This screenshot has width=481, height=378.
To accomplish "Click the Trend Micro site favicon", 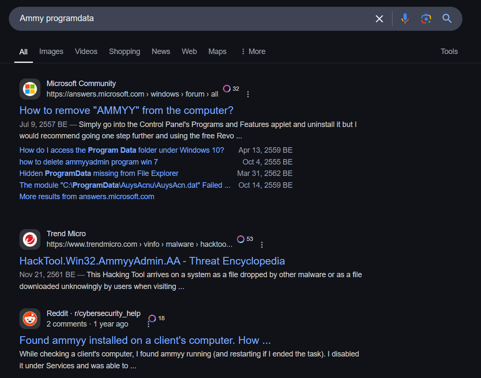I will (30, 239).
